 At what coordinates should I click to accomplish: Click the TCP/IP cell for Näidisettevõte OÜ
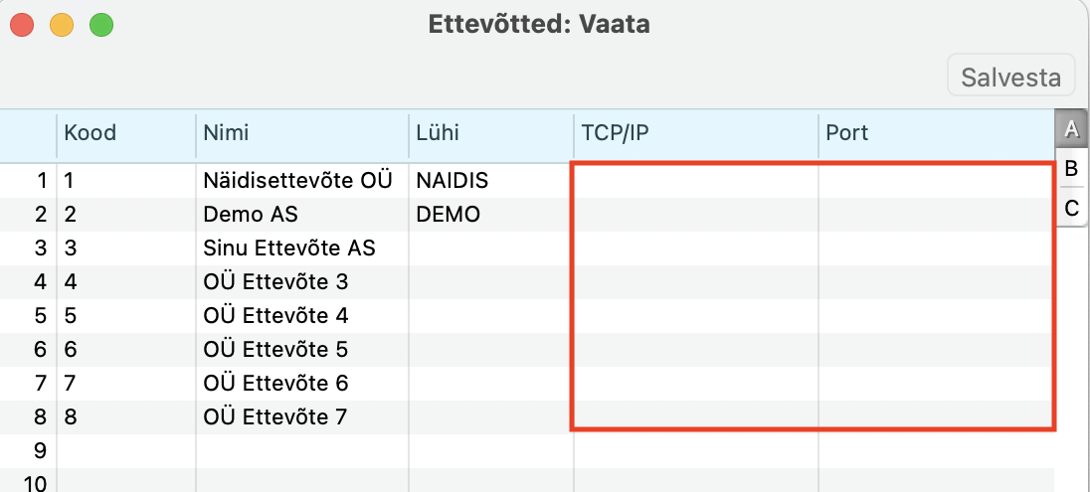click(695, 181)
